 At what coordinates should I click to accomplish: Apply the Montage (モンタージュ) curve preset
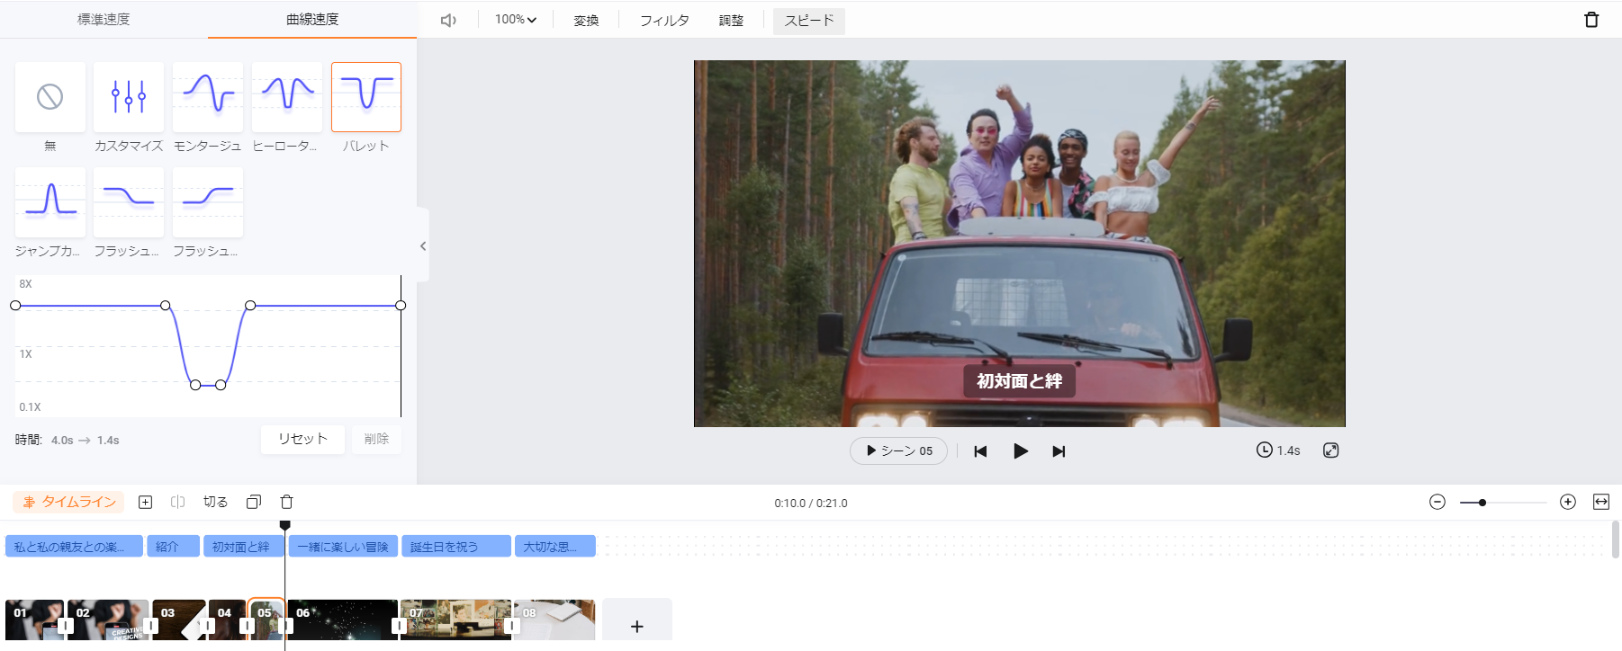point(208,97)
